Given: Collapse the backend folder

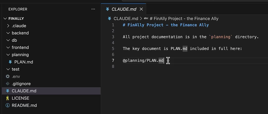Looking at the screenshot, I should coord(8,33).
